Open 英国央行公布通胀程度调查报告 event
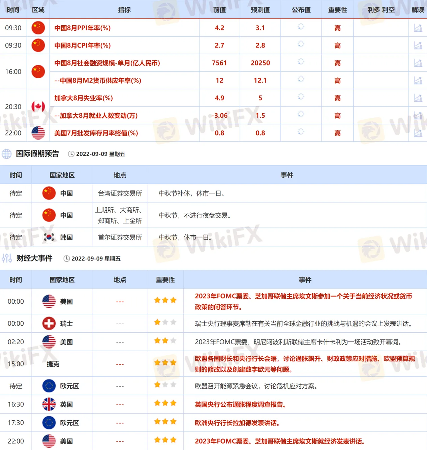 (x=240, y=404)
